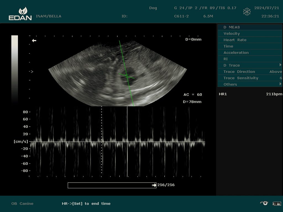283x212 pixels.
Task: Click the scrollbar advance arrow next to 256/256
Action: pos(154,185)
